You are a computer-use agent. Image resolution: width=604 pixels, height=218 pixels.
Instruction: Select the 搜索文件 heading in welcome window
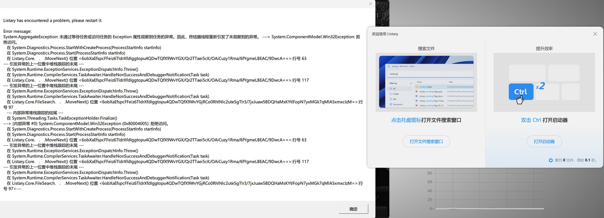tap(426, 48)
